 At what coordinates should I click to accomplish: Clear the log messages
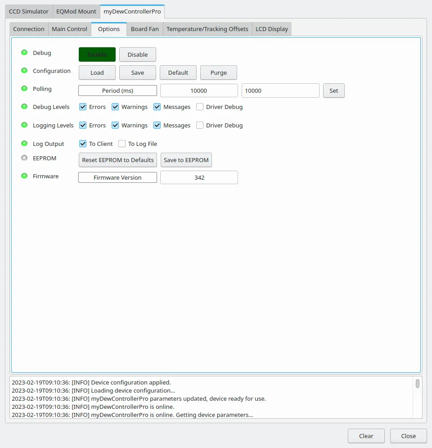point(366,436)
